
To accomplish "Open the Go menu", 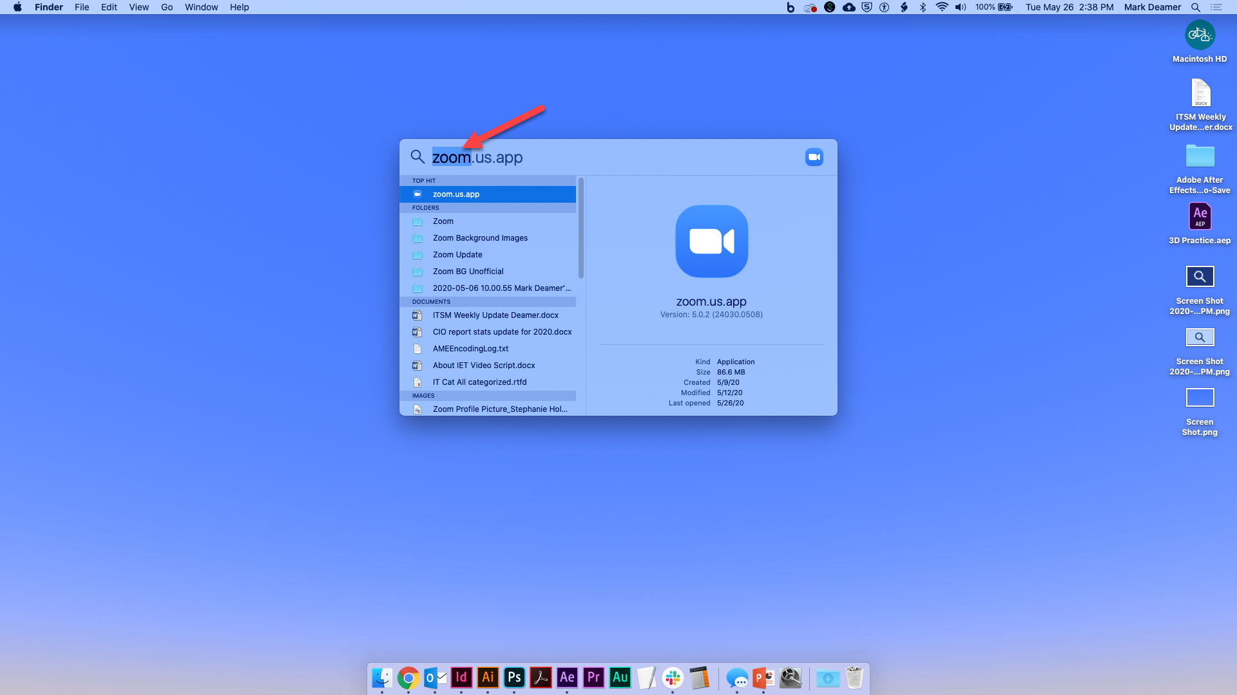I will pos(167,7).
